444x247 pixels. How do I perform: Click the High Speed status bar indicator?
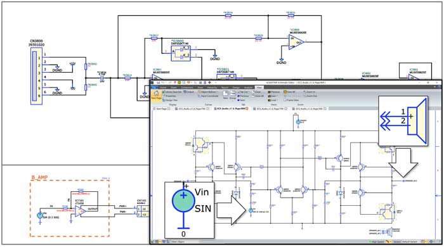(377, 242)
